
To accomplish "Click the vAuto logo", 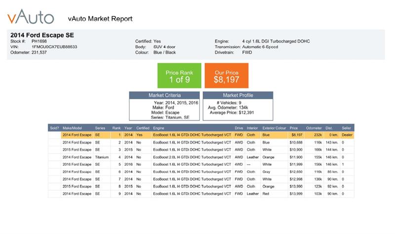I will pyautogui.click(x=31, y=17).
